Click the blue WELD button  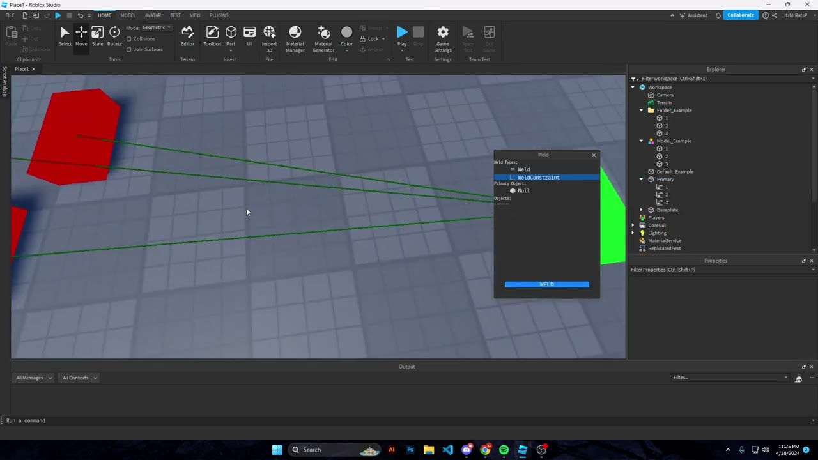pos(547,284)
